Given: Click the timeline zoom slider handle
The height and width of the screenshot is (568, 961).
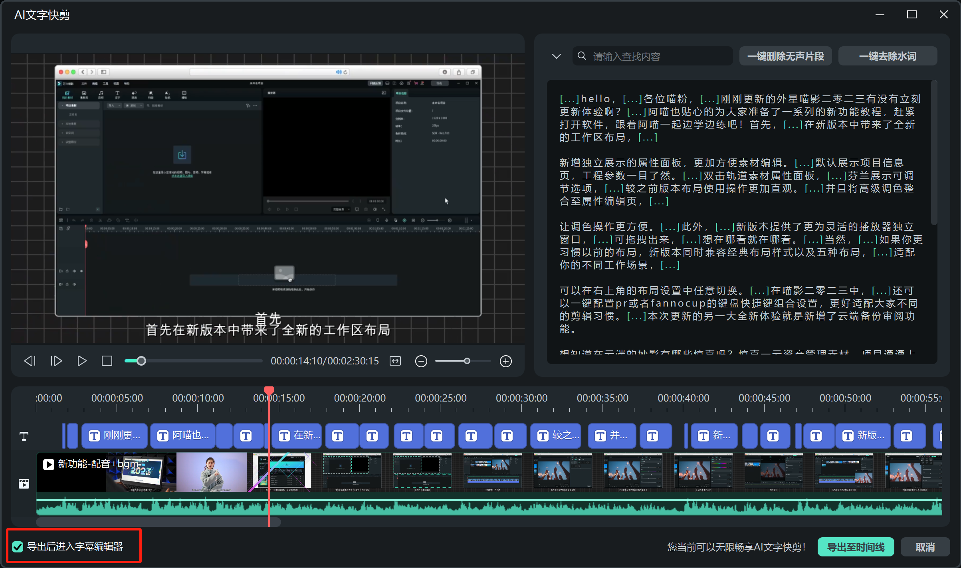Looking at the screenshot, I should [x=467, y=361].
